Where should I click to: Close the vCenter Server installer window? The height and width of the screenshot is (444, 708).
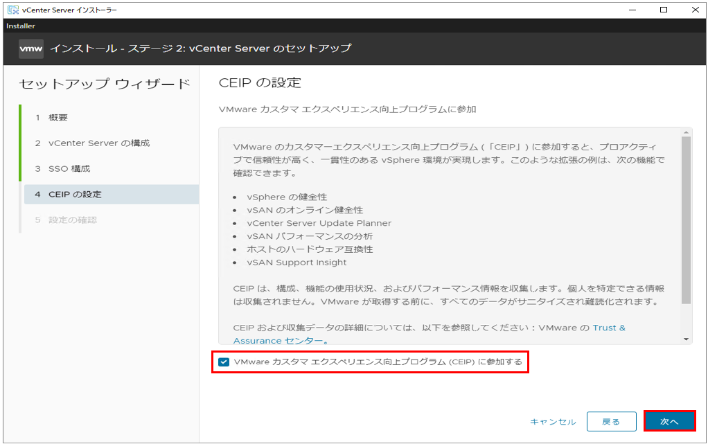click(695, 10)
